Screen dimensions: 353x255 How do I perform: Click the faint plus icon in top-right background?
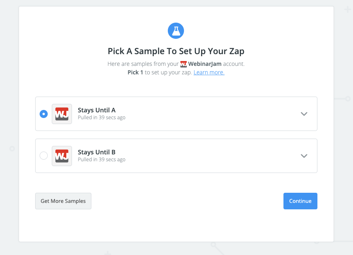[348, 9]
